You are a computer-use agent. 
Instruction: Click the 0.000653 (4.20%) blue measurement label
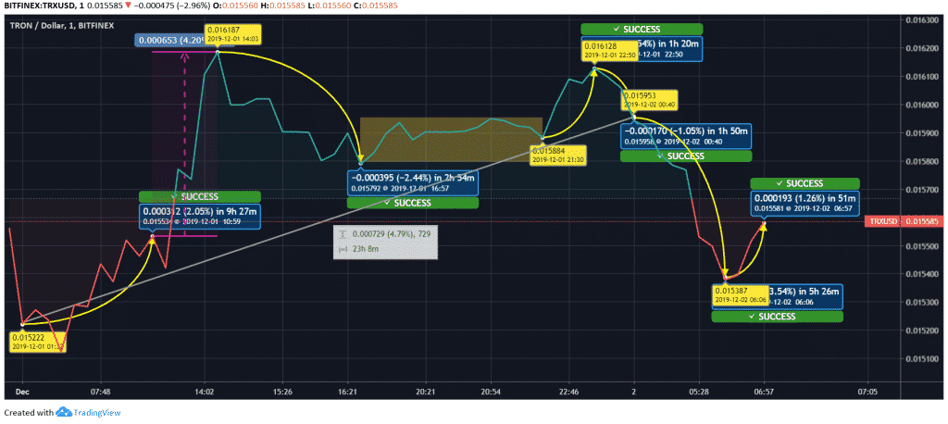pyautogui.click(x=168, y=41)
